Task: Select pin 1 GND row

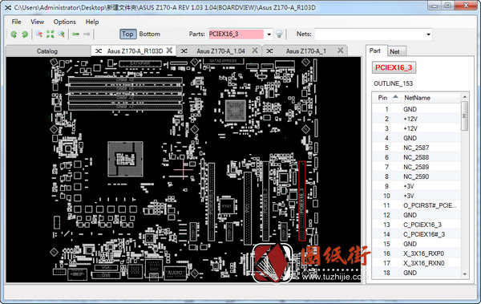Action: (x=417, y=109)
